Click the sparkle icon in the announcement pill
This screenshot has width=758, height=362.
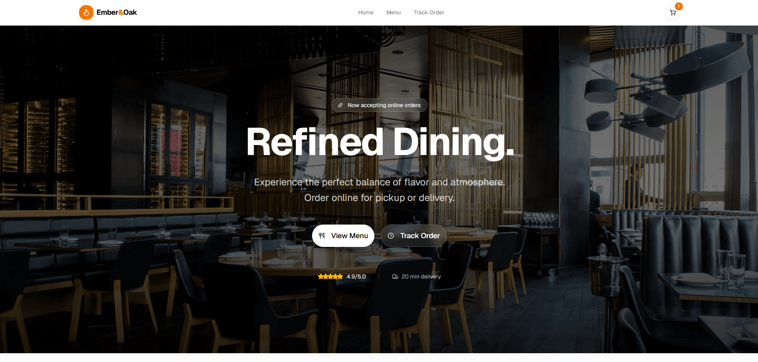pos(340,105)
